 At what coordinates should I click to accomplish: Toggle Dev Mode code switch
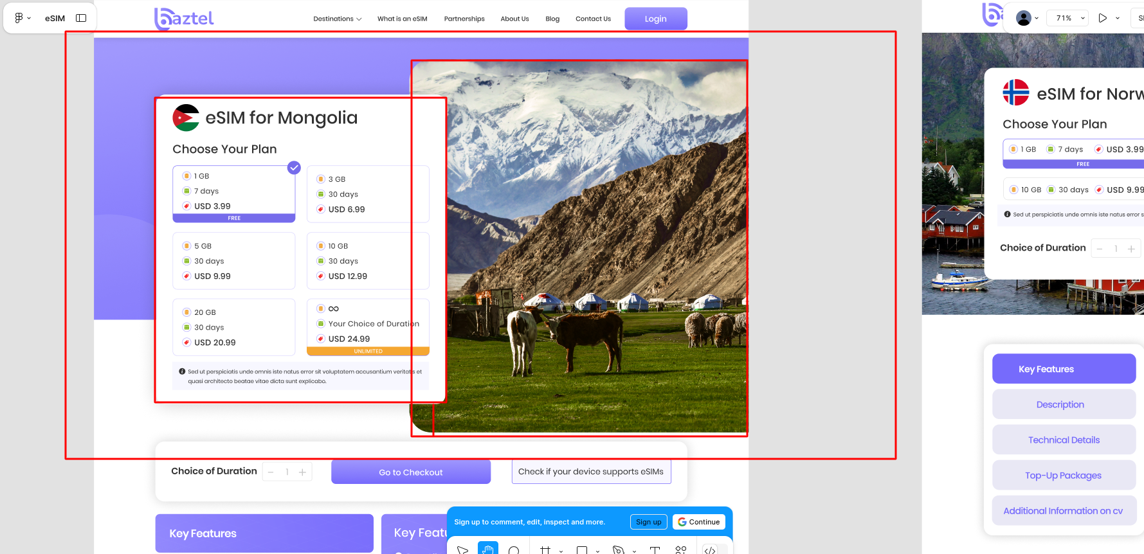710,550
